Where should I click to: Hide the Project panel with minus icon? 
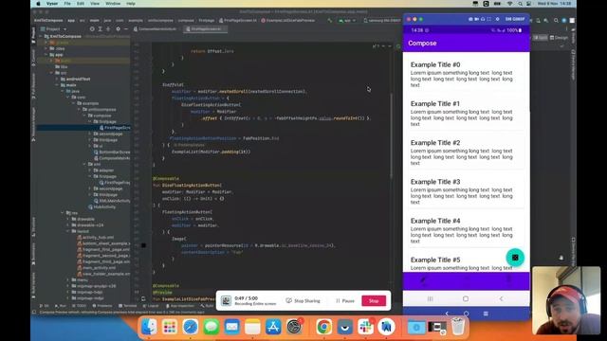pyautogui.click(x=126, y=29)
